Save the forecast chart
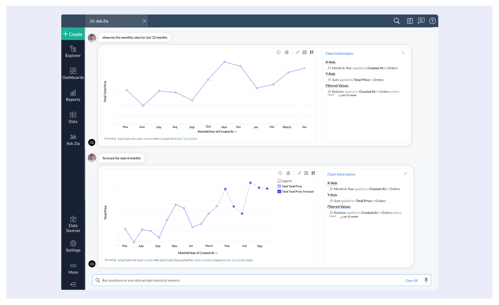Image resolution: width=499 pixels, height=305 pixels. (306, 173)
